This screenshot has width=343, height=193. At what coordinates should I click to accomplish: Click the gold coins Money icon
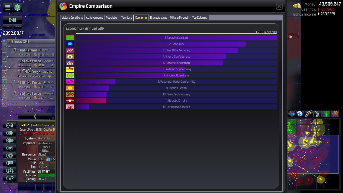[x=297, y=6]
